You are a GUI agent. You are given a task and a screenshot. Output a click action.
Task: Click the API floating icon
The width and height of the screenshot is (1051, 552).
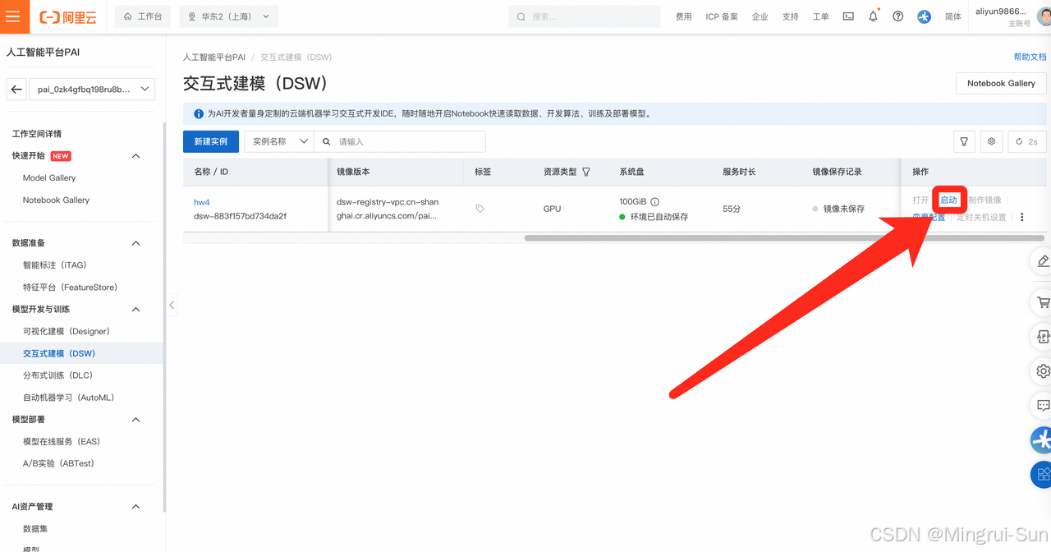point(1042,337)
